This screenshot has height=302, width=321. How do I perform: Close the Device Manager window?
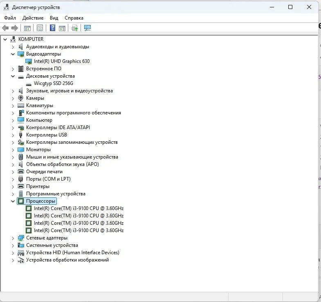click(x=309, y=7)
